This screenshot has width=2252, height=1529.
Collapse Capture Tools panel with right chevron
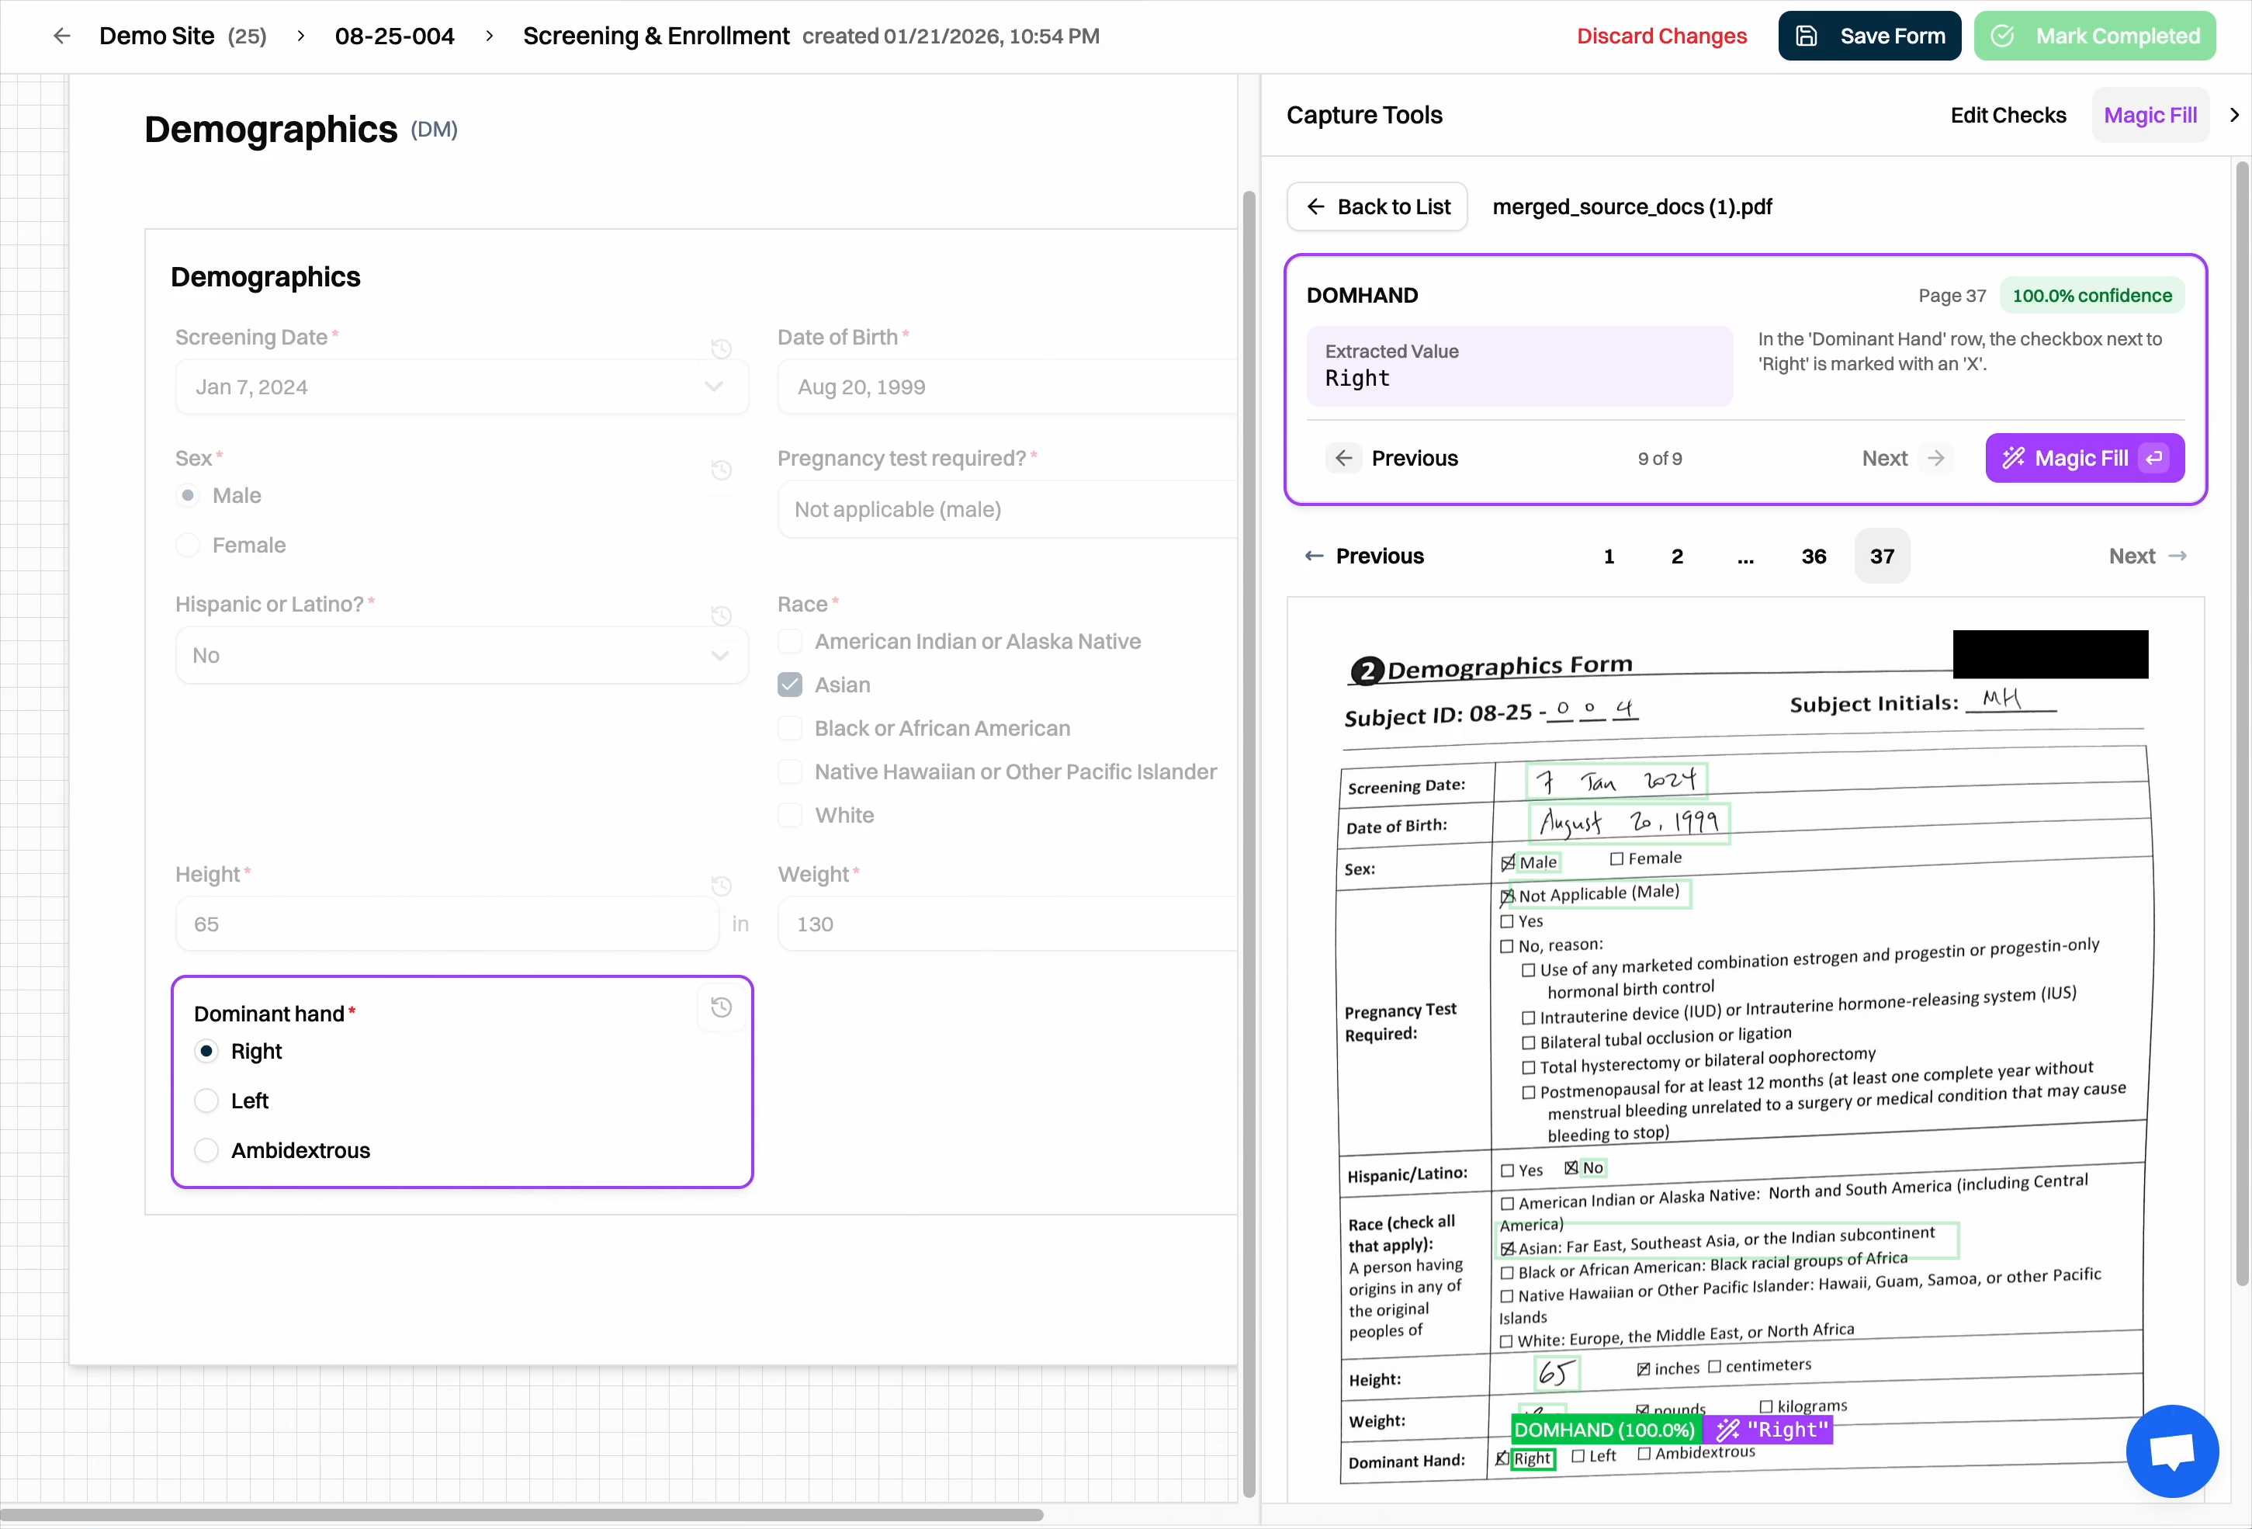click(2233, 116)
